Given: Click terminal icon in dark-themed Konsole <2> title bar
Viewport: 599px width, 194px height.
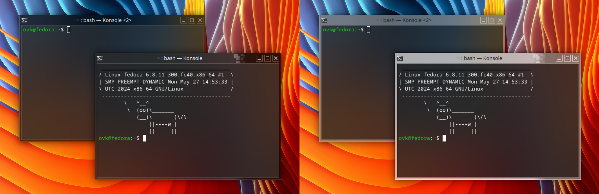Looking at the screenshot, I should pos(24,20).
